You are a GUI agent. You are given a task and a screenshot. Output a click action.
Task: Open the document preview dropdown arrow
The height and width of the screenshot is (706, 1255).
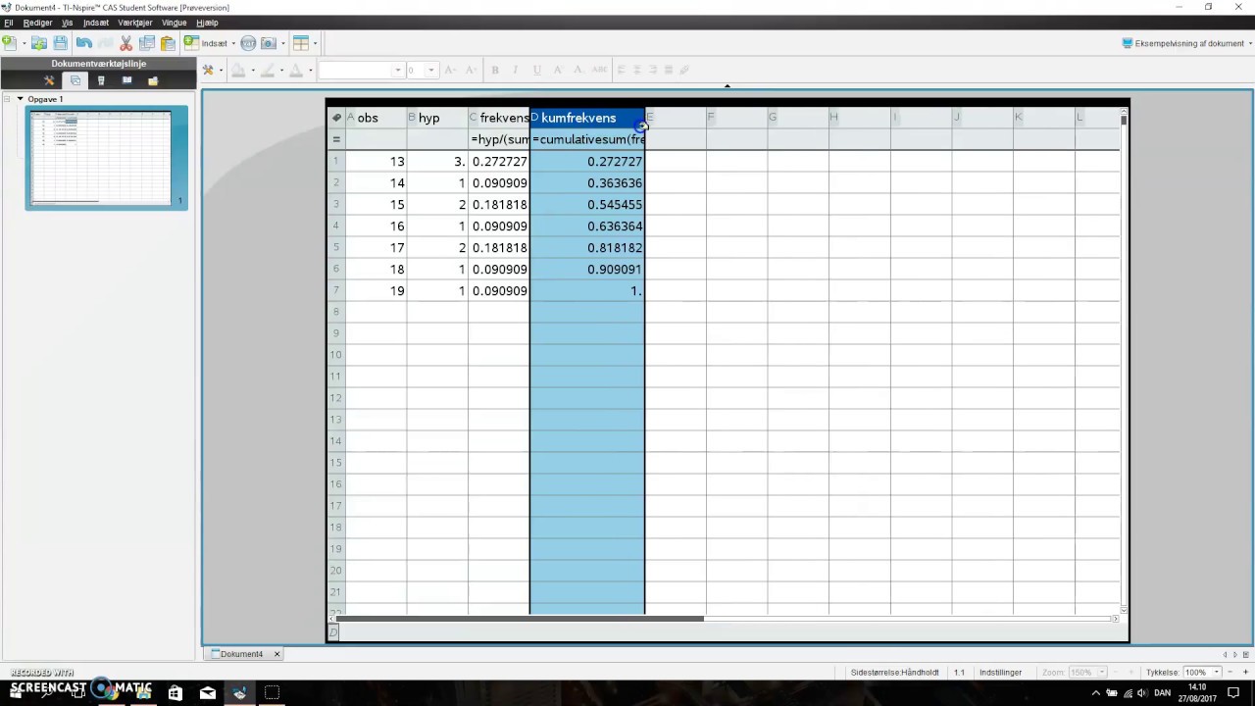[x=1249, y=43]
